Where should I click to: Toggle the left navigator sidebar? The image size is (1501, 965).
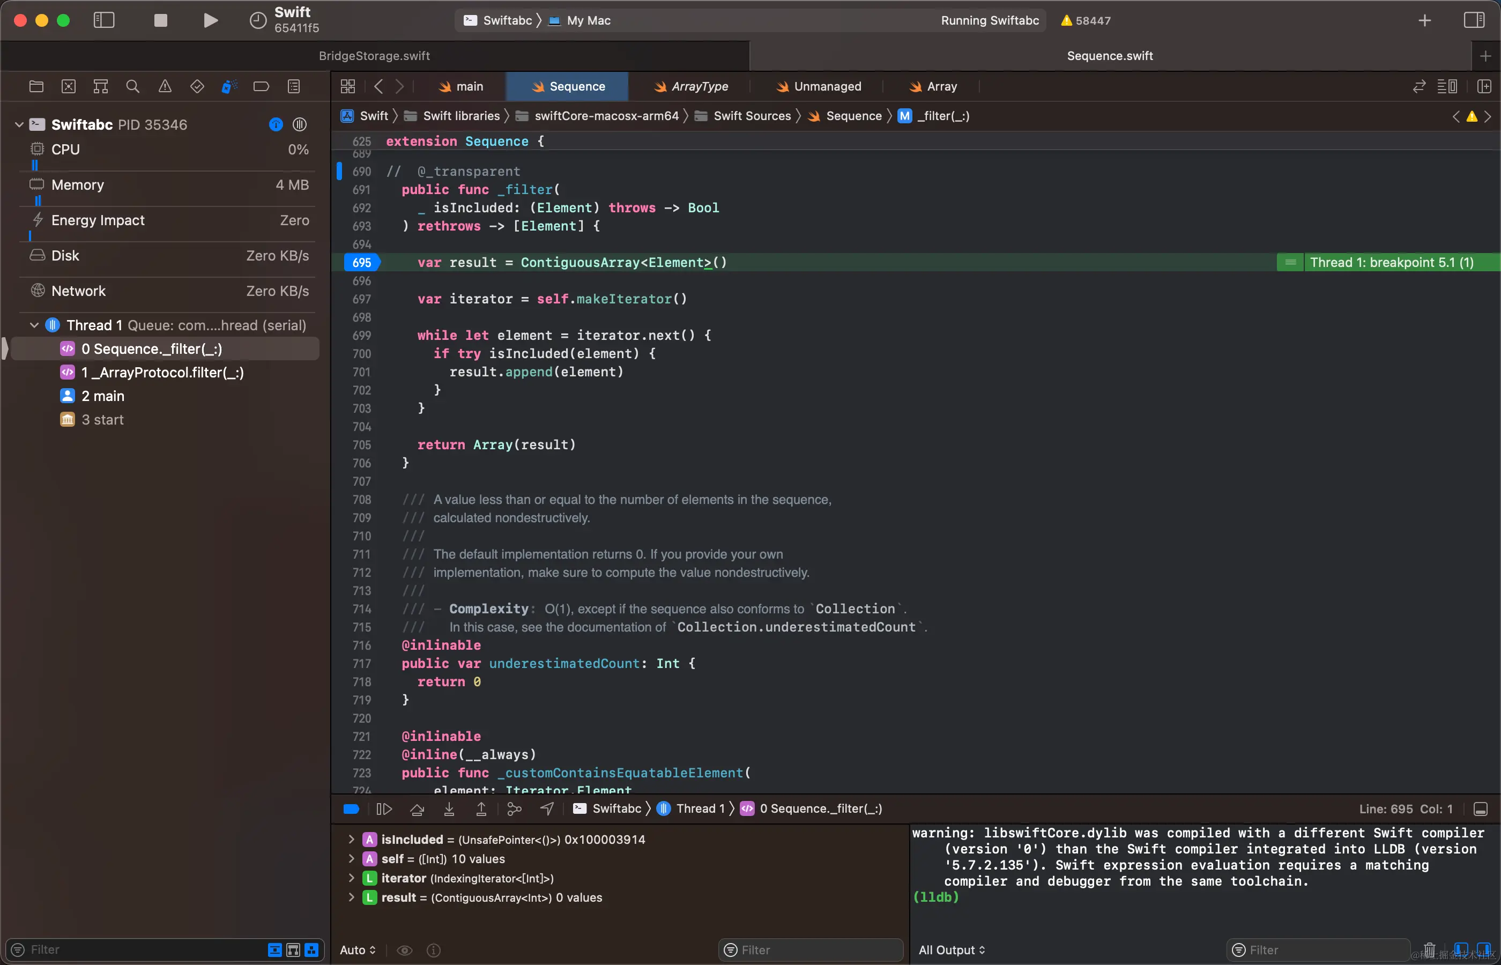pos(104,20)
